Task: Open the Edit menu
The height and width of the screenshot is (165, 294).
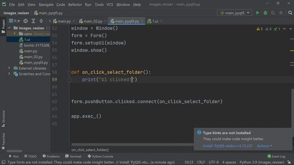Action: pos(21,5)
